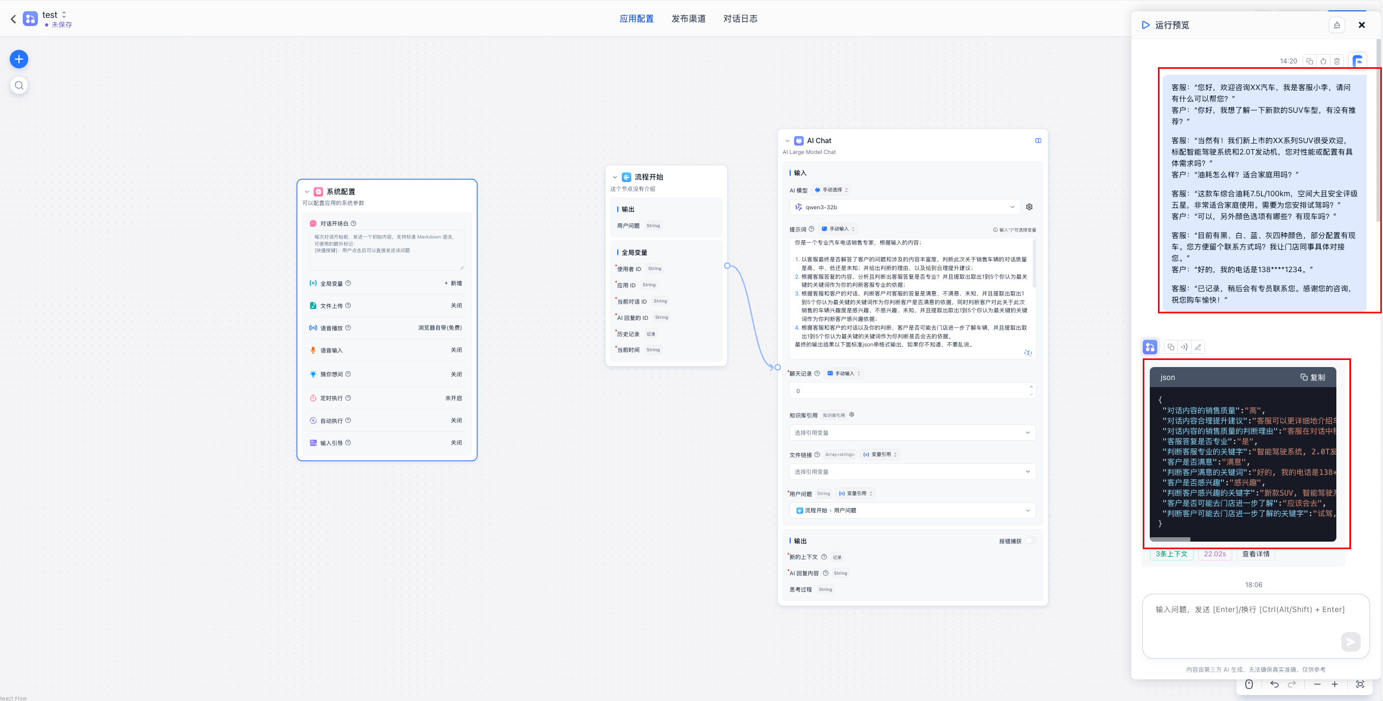Click the help icon beside 提示词
1383x701 pixels.
(811, 229)
